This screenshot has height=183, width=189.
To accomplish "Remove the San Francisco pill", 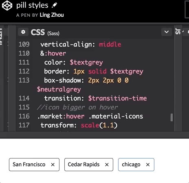I will [x=53, y=165].
